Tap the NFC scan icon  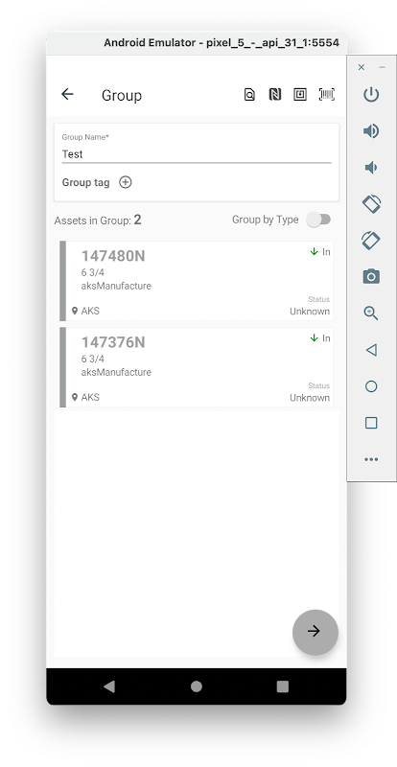pos(275,94)
